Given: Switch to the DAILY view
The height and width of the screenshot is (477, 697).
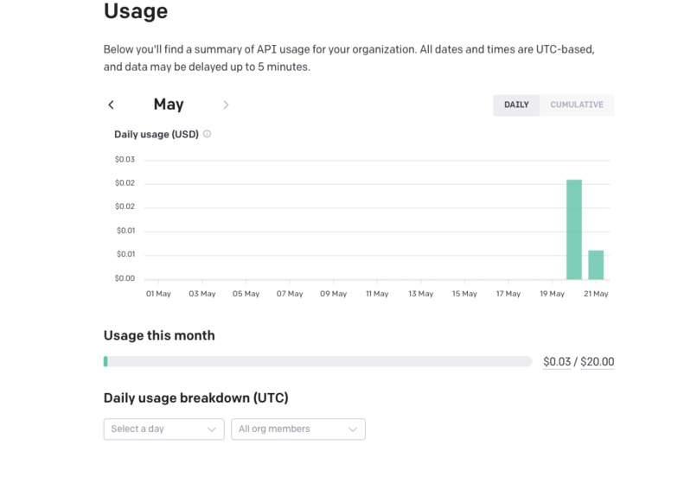Looking at the screenshot, I should pyautogui.click(x=516, y=105).
